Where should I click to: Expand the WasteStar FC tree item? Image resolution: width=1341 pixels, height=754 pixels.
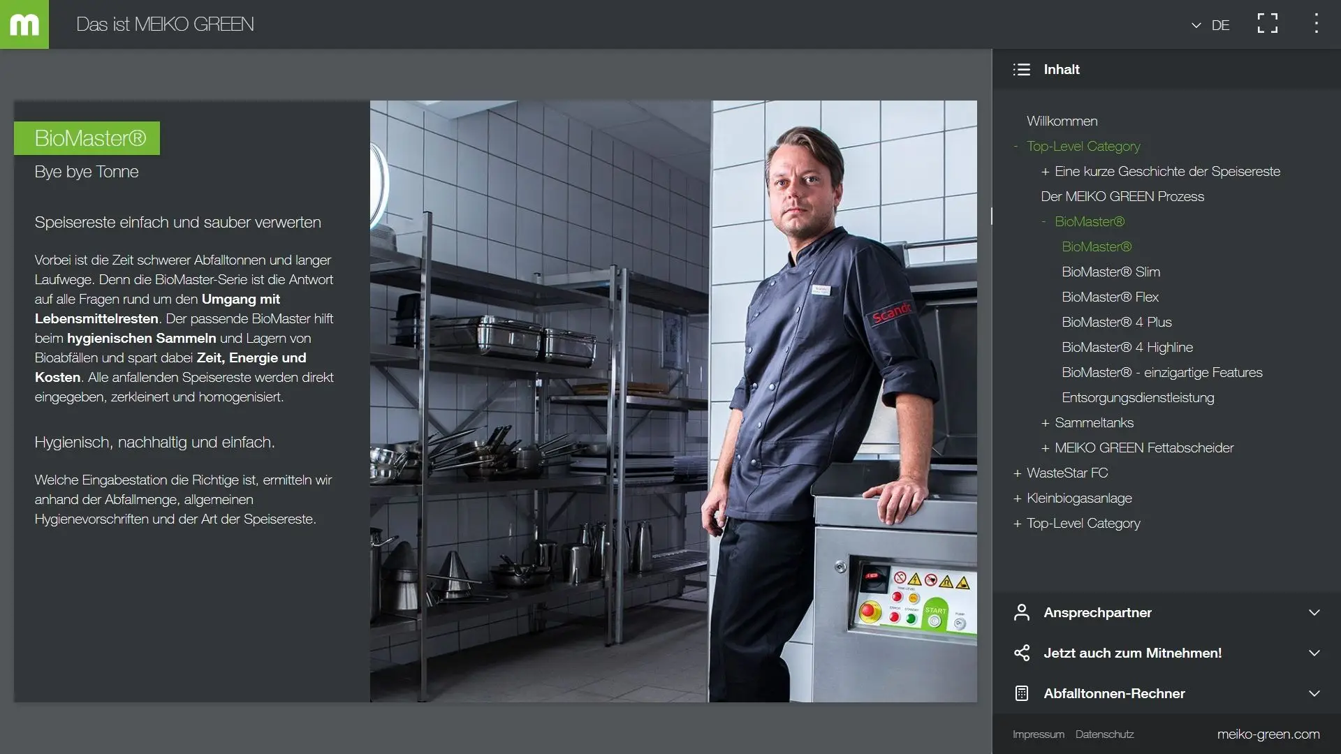coord(1018,473)
